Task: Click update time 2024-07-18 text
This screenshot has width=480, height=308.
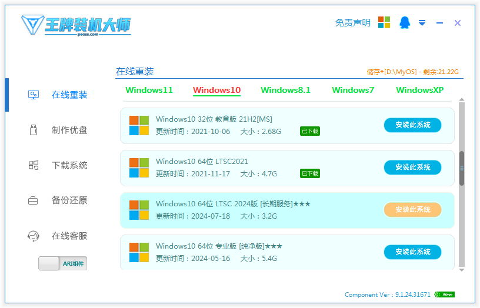Action: tap(193, 216)
